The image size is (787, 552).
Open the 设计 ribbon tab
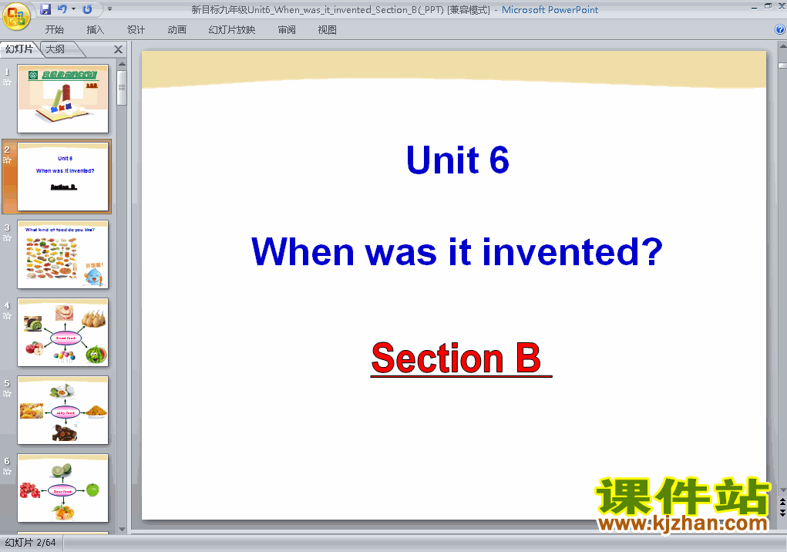136,30
